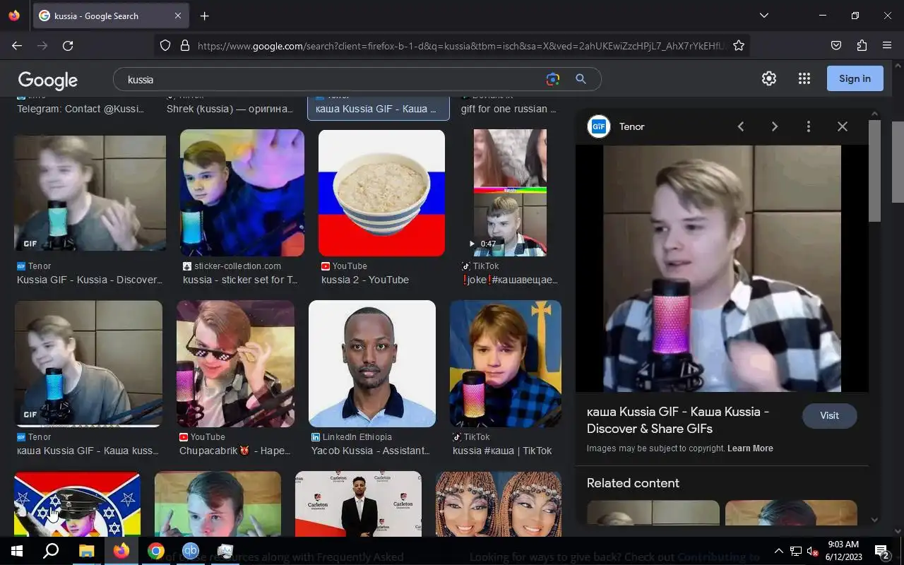The image size is (904, 565).
Task: Open the Firefox extensions puzzle icon
Action: tap(862, 45)
